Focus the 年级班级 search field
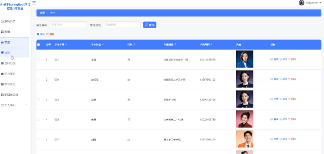The image size is (324, 154). (121, 25)
